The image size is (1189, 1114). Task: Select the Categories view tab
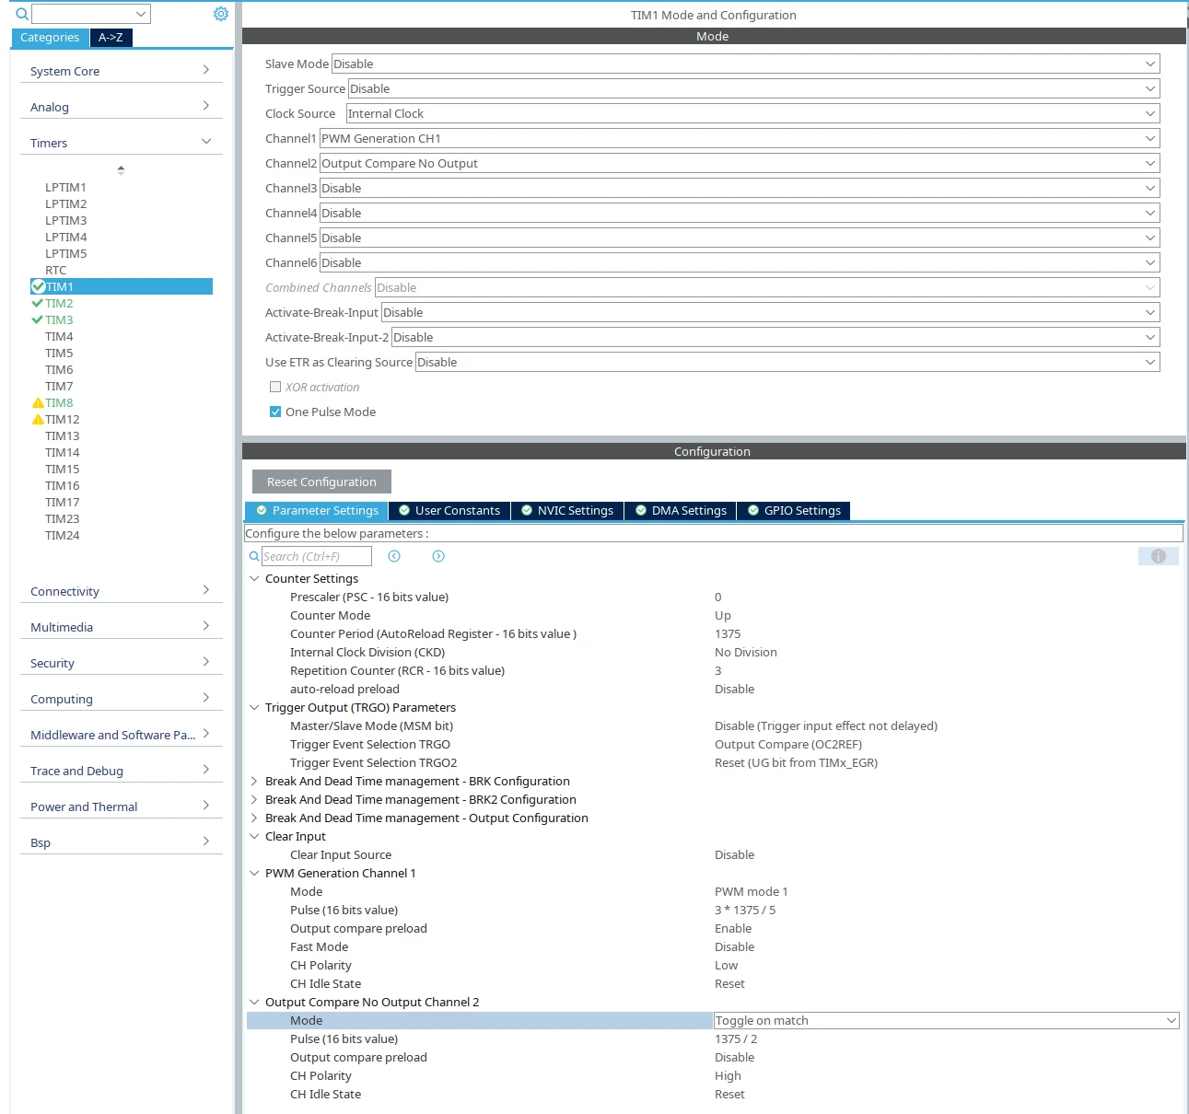click(x=50, y=37)
